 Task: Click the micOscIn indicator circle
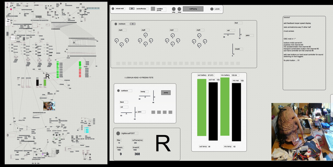pyautogui.click(x=116, y=24)
